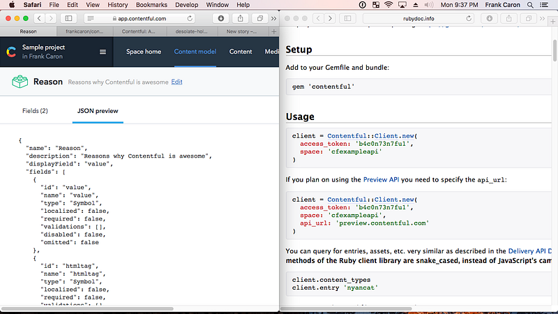The width and height of the screenshot is (558, 314).
Task: Open the Contentful hamburger menu
Action: tap(103, 52)
